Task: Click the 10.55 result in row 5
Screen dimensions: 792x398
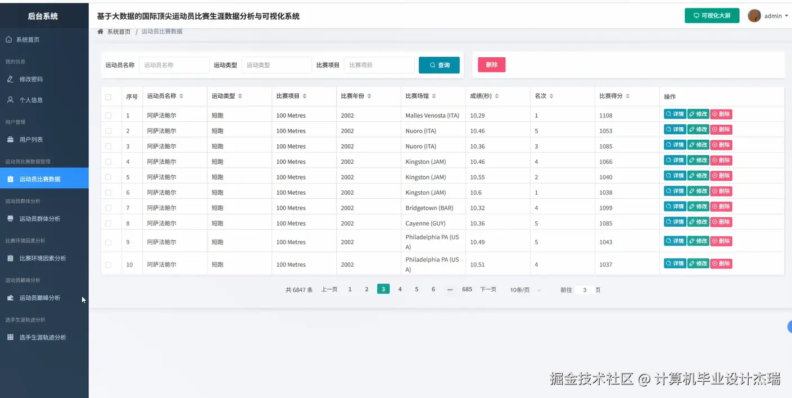Action: pyautogui.click(x=477, y=177)
